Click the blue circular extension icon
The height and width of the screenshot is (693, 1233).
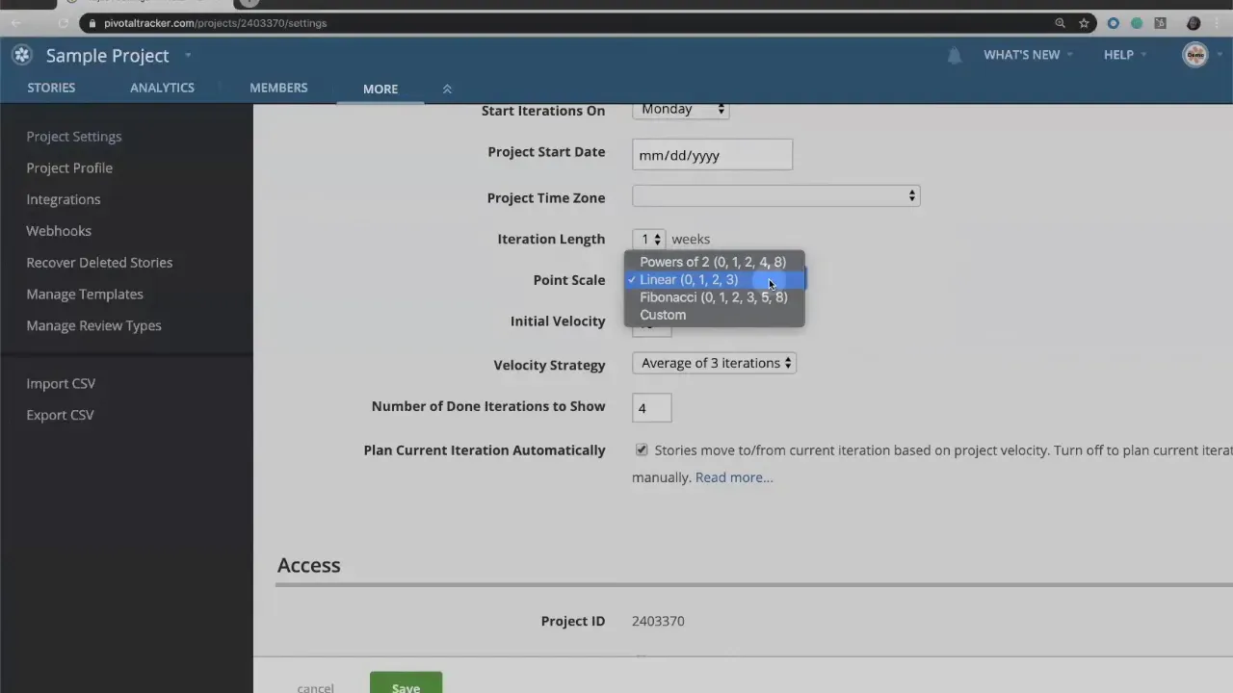1114,23
